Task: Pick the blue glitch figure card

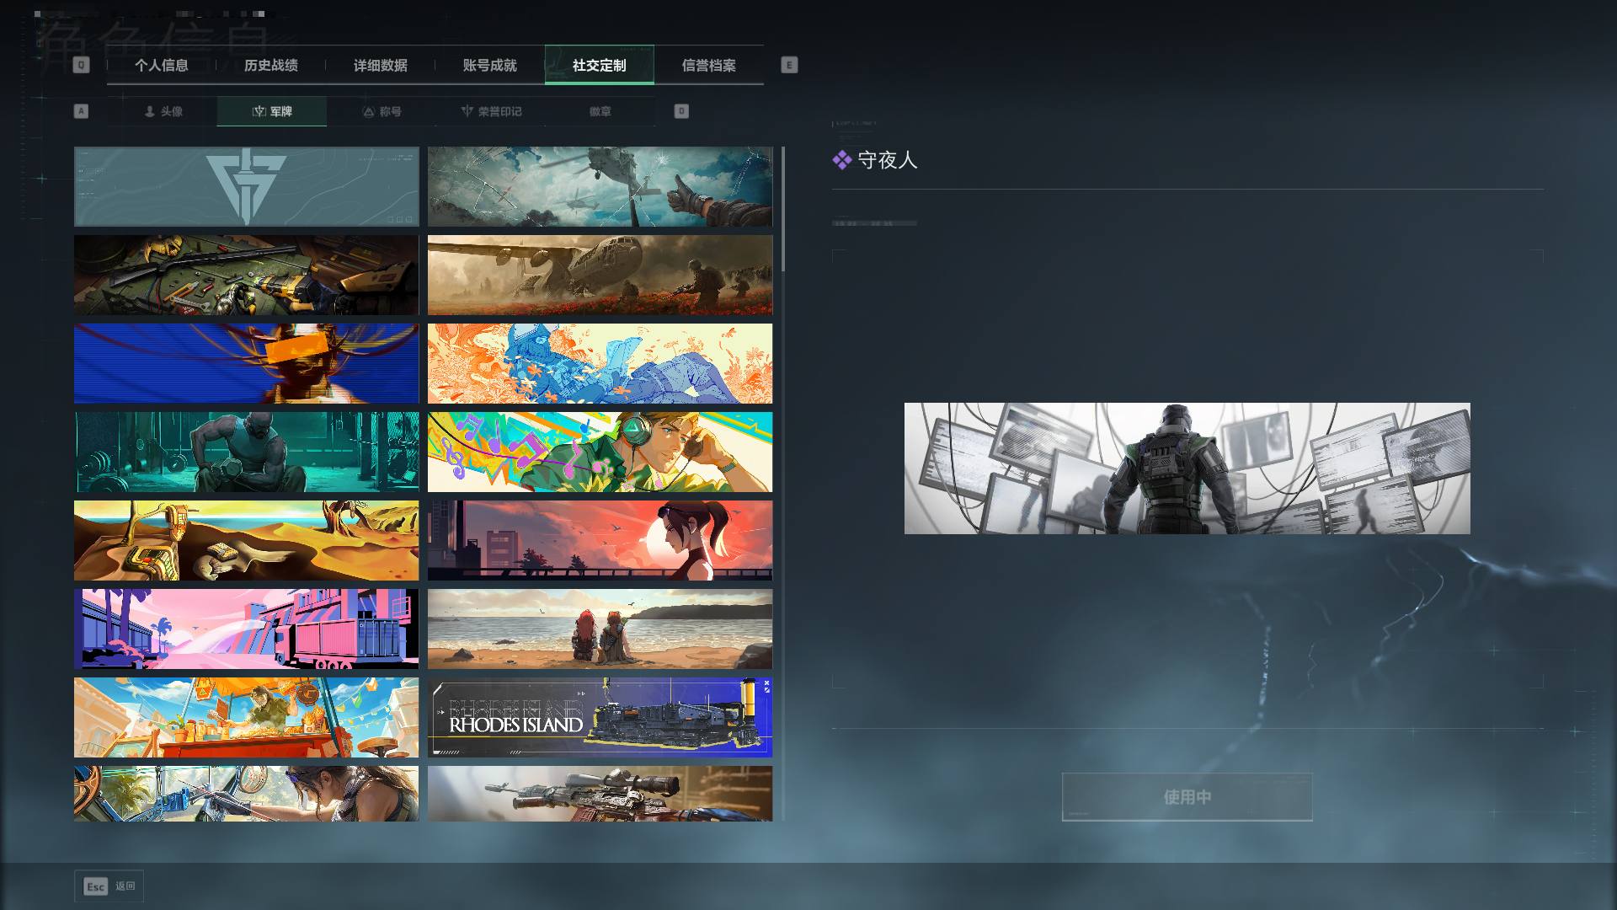Action: click(246, 363)
